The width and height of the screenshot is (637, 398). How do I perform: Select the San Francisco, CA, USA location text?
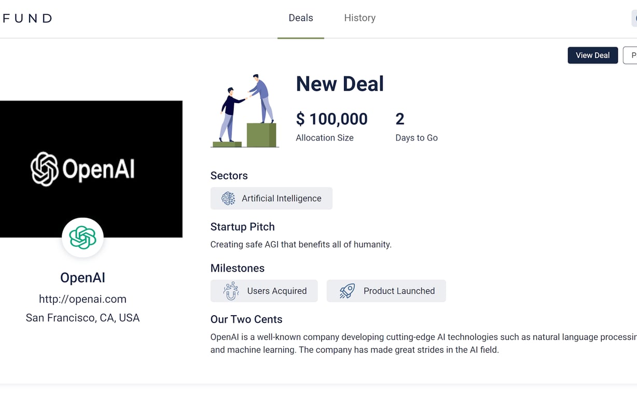(x=82, y=317)
